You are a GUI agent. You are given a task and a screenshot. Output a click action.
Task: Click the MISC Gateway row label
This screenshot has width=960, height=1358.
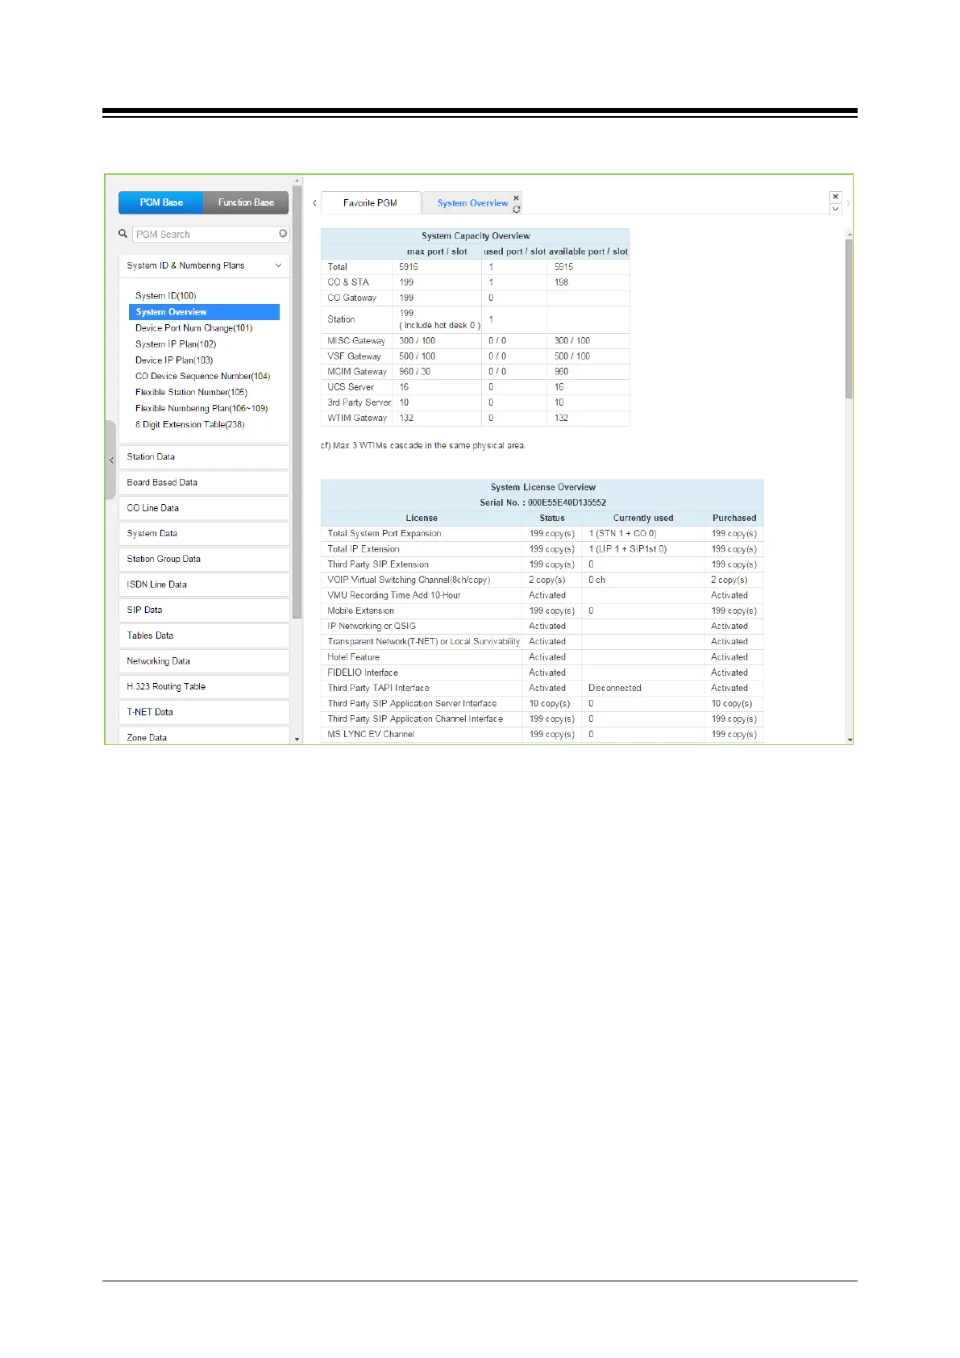coord(356,341)
